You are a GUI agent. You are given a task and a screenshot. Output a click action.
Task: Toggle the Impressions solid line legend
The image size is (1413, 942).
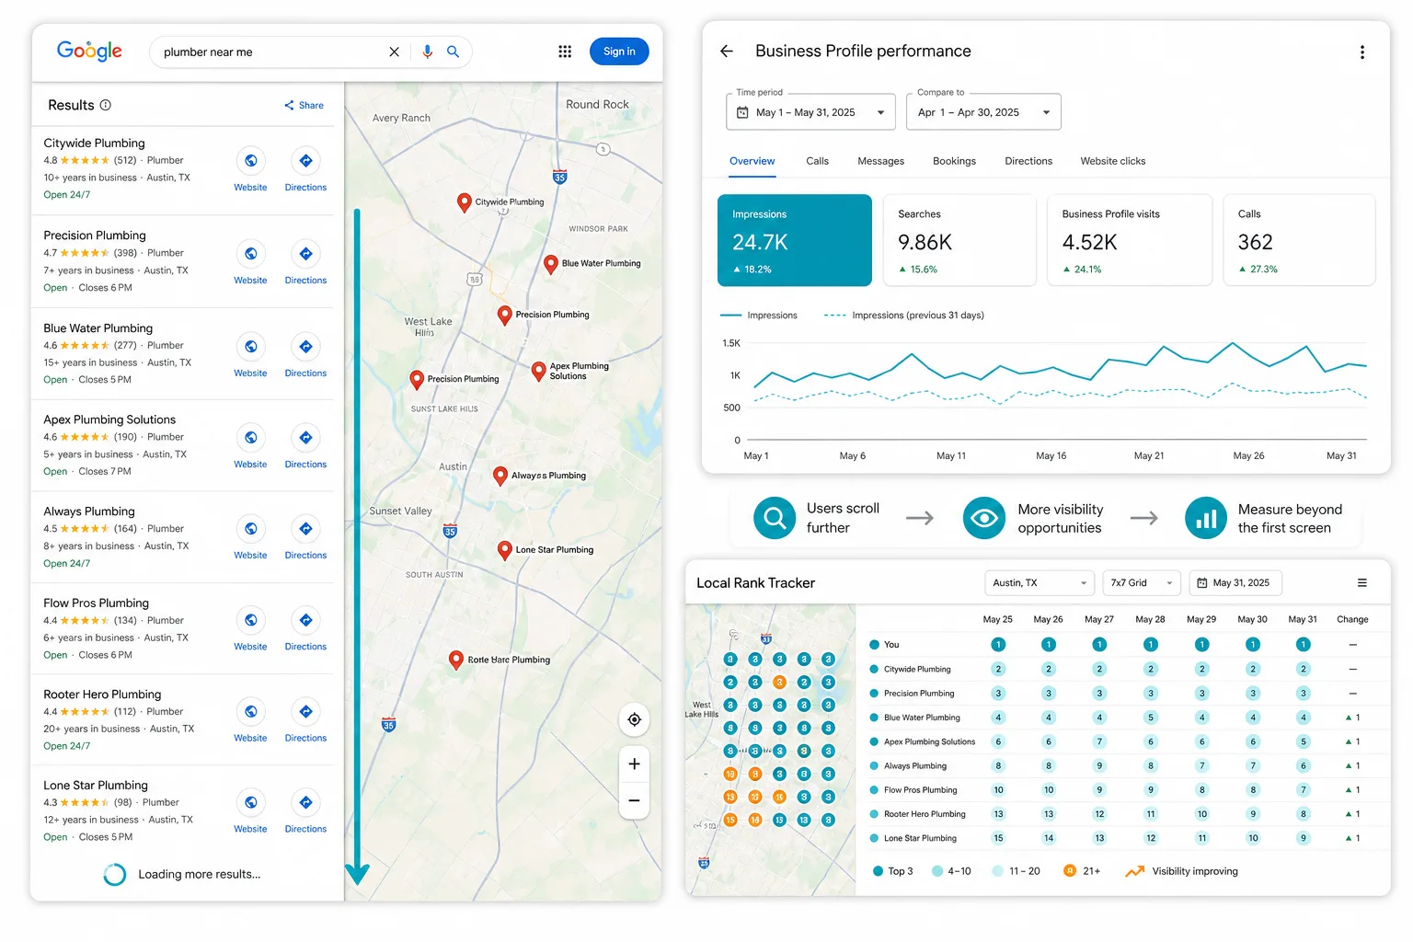point(759,316)
